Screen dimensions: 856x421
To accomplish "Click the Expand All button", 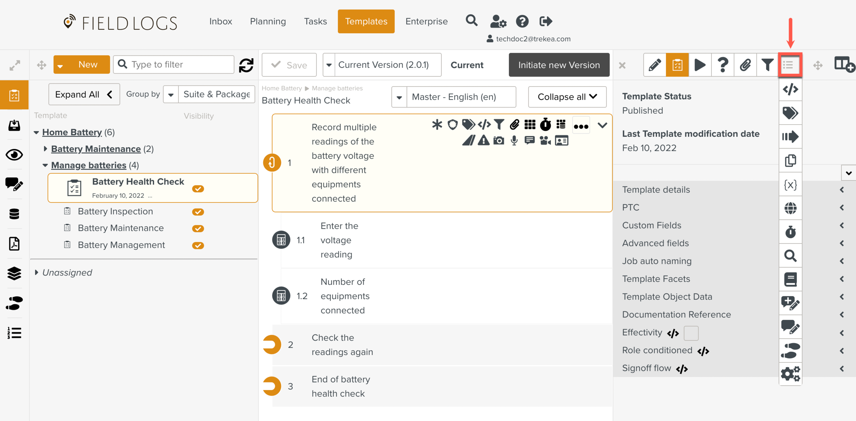I will 84,94.
